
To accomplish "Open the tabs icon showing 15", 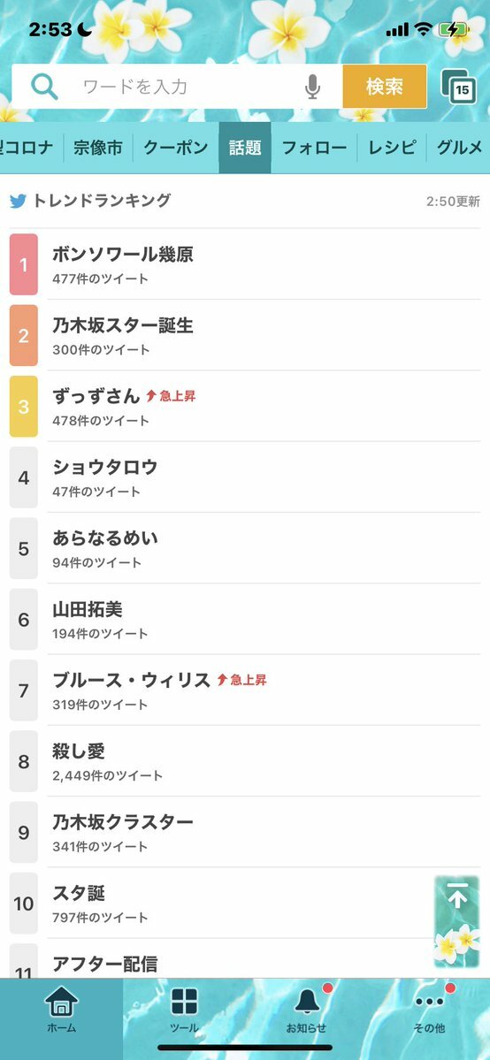I will [459, 87].
